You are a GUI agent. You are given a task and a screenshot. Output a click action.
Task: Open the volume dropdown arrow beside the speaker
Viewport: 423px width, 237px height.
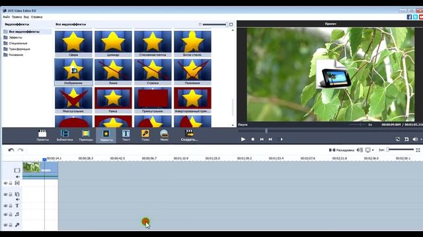click(x=421, y=139)
